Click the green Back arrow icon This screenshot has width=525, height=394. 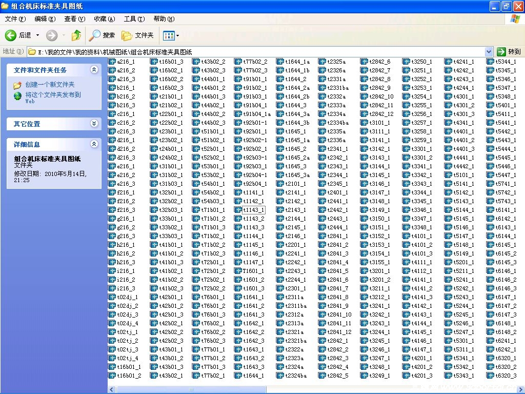tap(10, 35)
